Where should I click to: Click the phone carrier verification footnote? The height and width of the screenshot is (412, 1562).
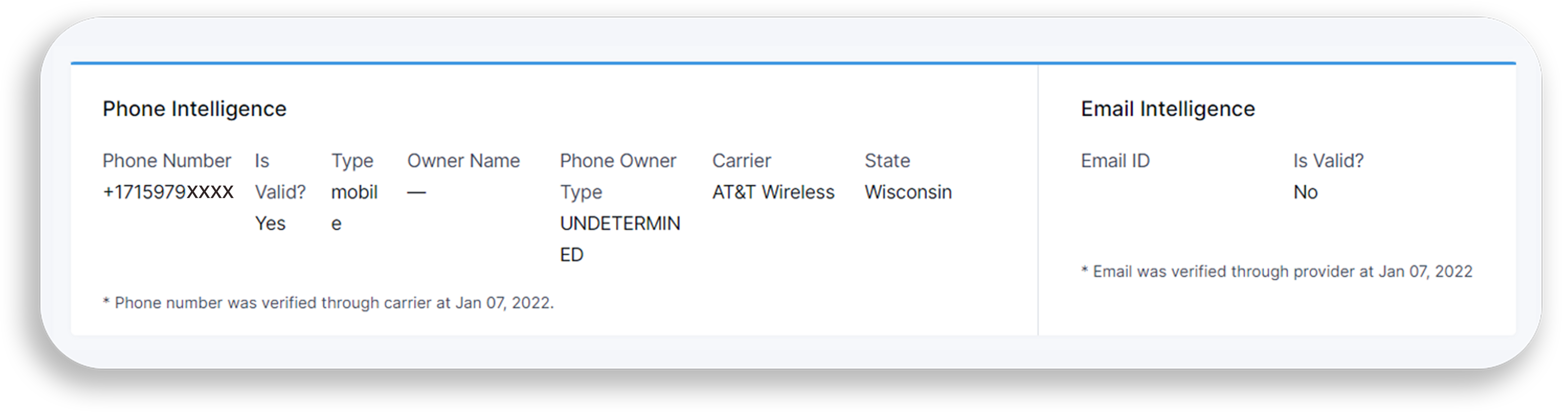328,303
